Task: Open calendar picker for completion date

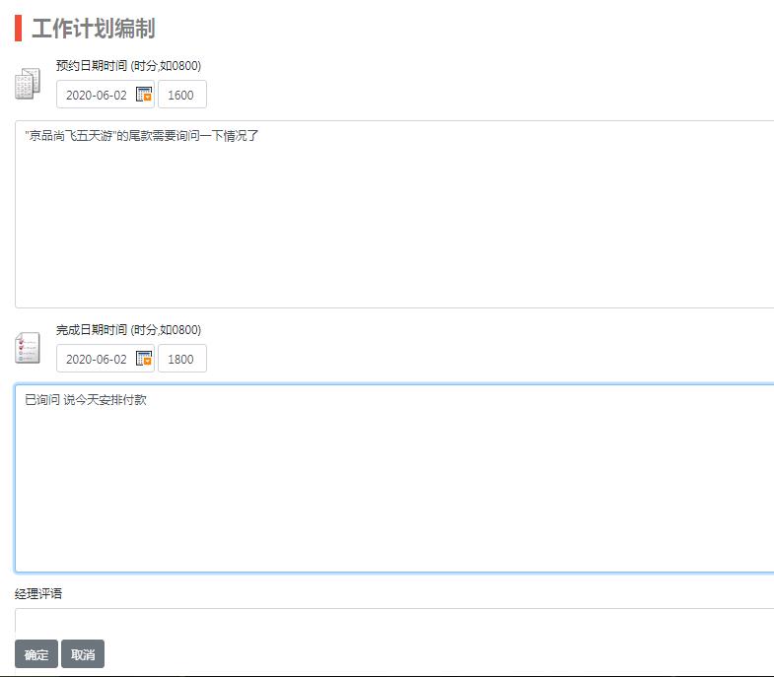Action: [x=144, y=359]
